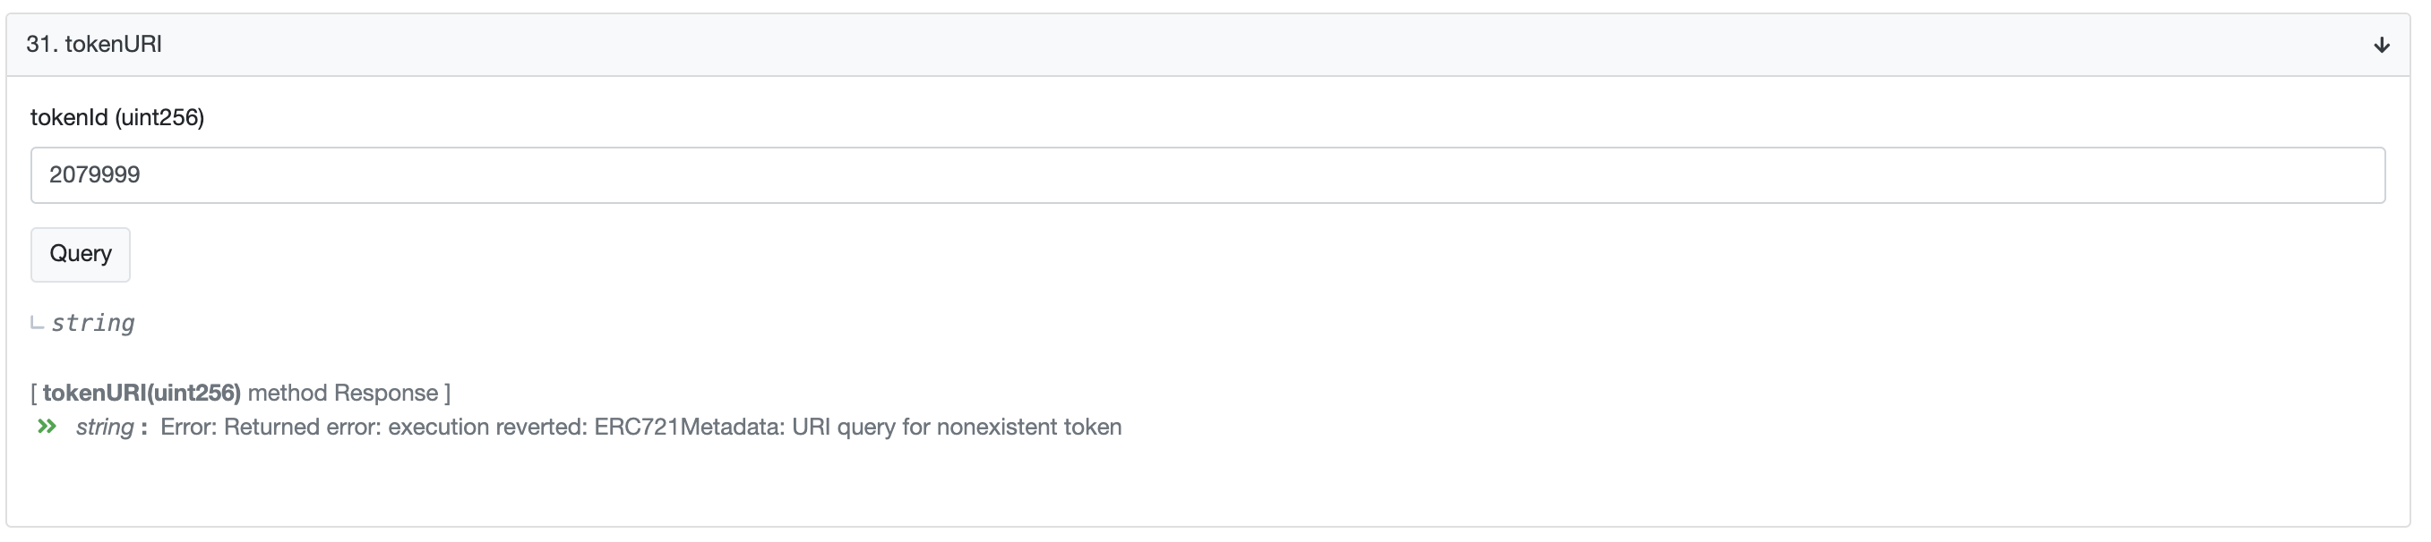Viewport: 2431px width, 542px height.
Task: Collapse the tokenURI panel via the down arrow
Action: 2382,43
